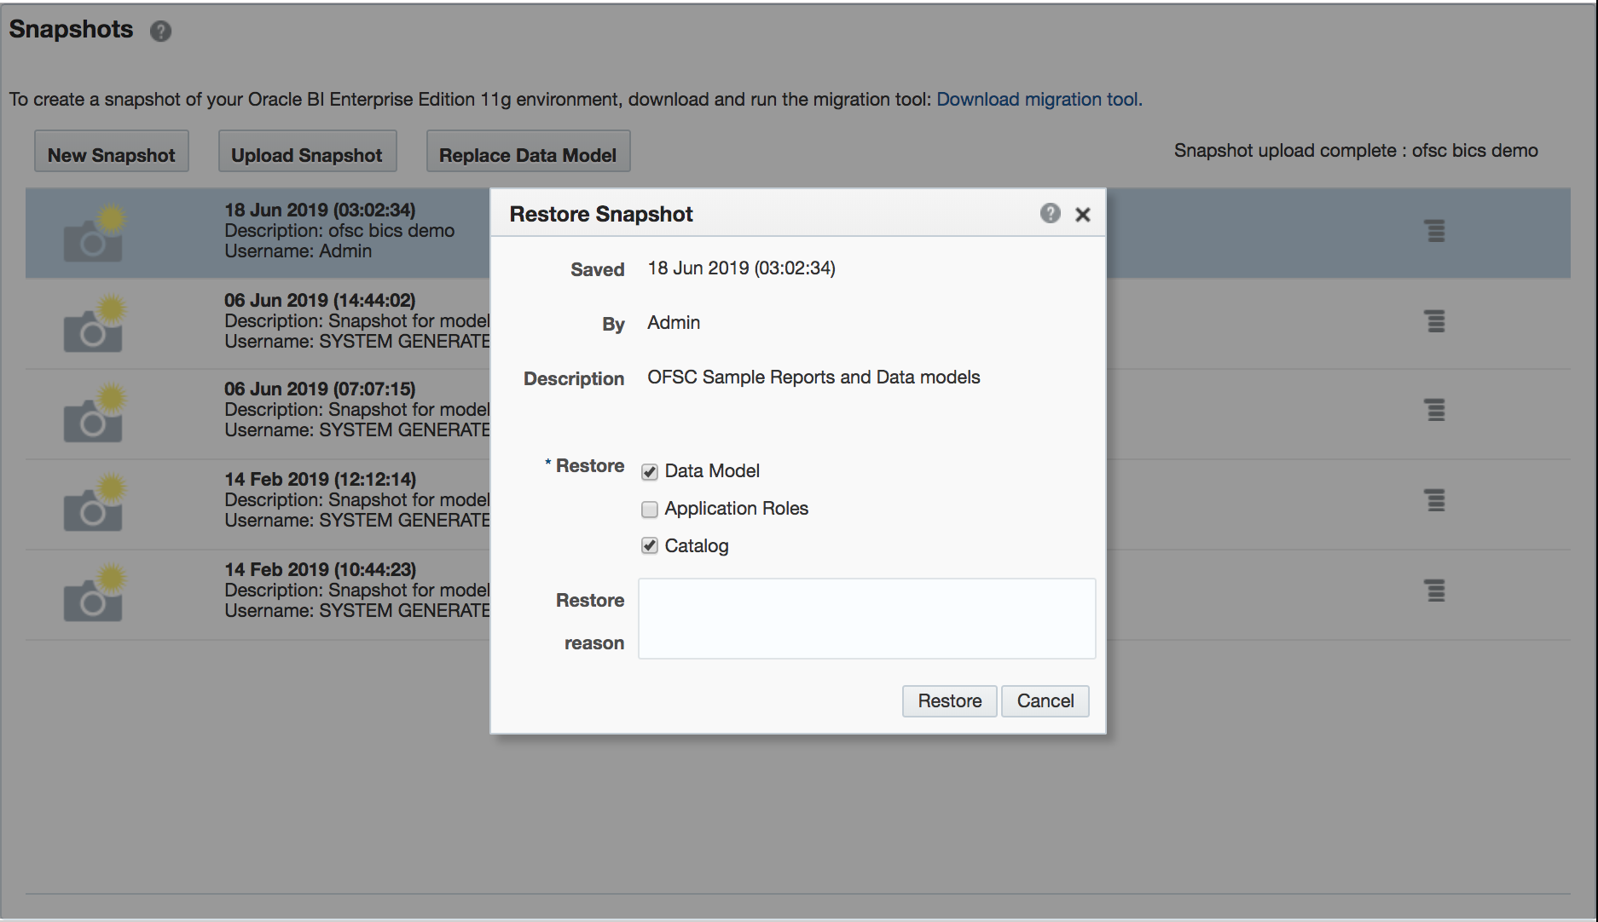Open actions menu for 18 Jun 2019 snapshot
Viewport: 1598px width, 922px height.
(x=1435, y=231)
